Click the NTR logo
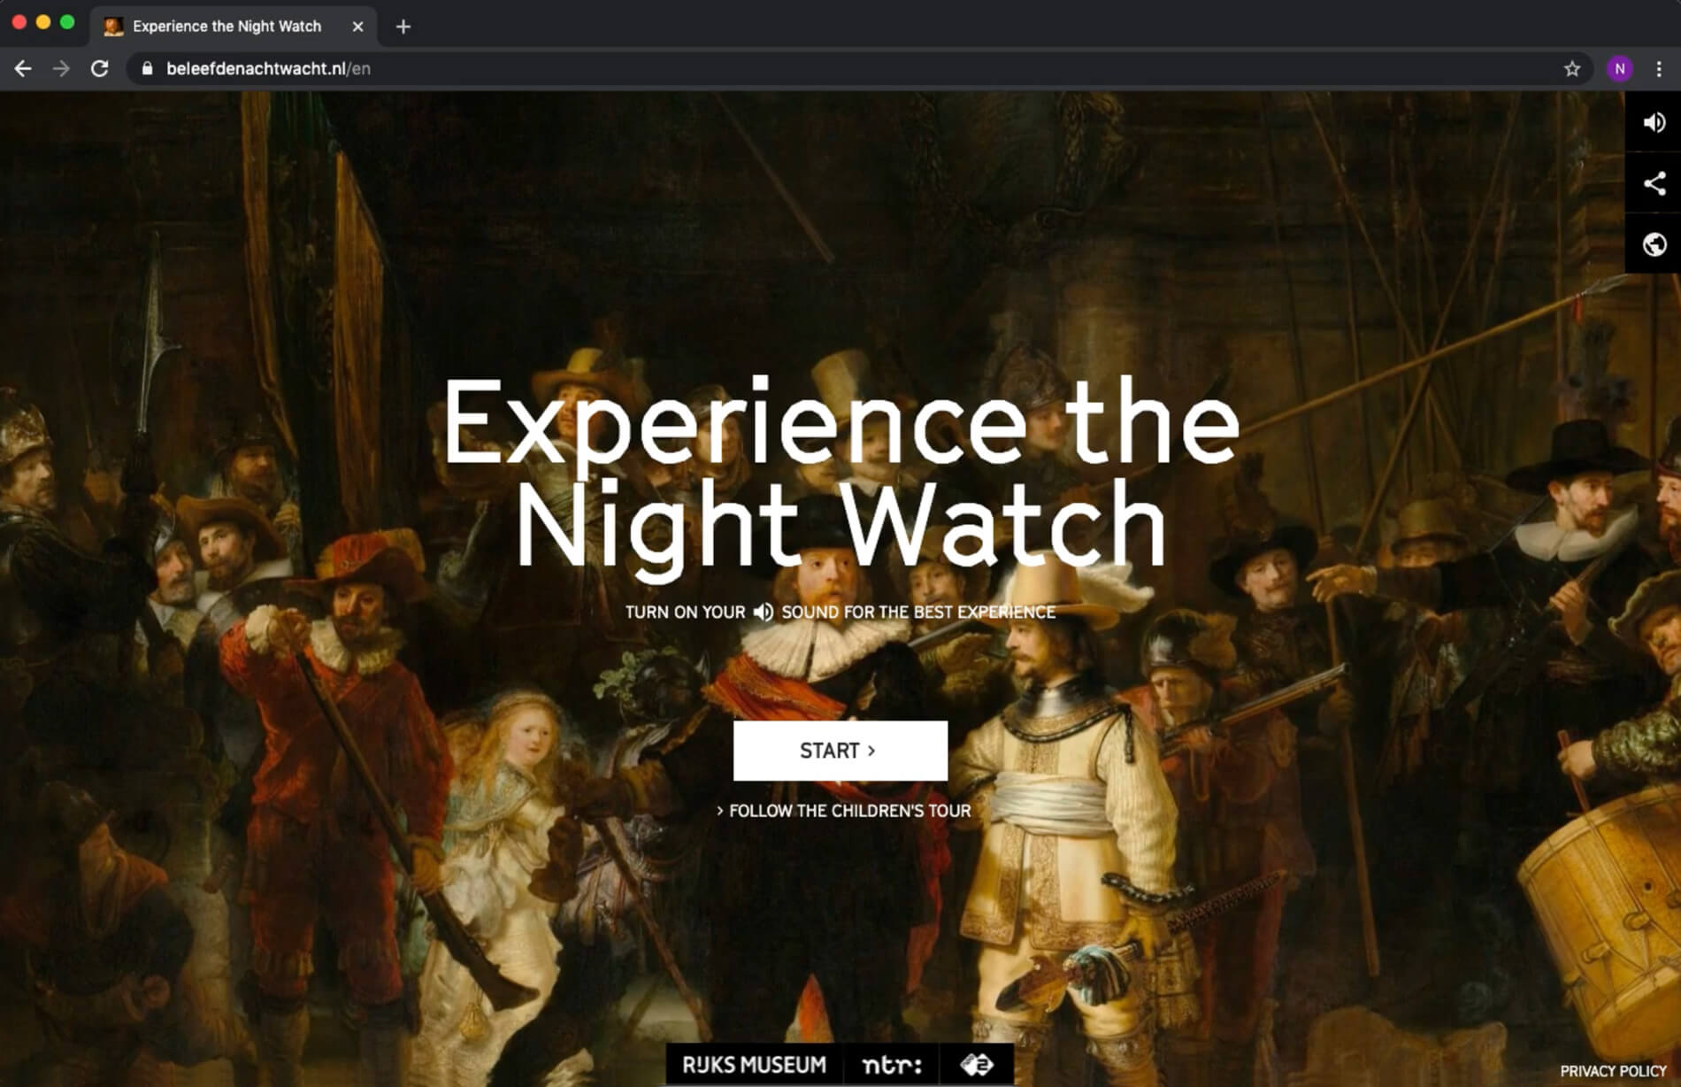This screenshot has height=1087, width=1681. [x=891, y=1065]
